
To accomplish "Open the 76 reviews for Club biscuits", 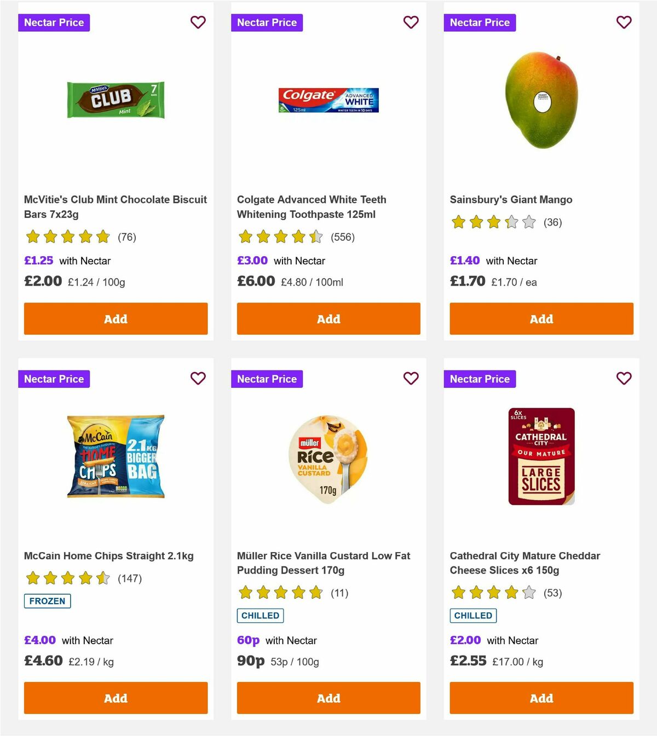I will pyautogui.click(x=128, y=237).
